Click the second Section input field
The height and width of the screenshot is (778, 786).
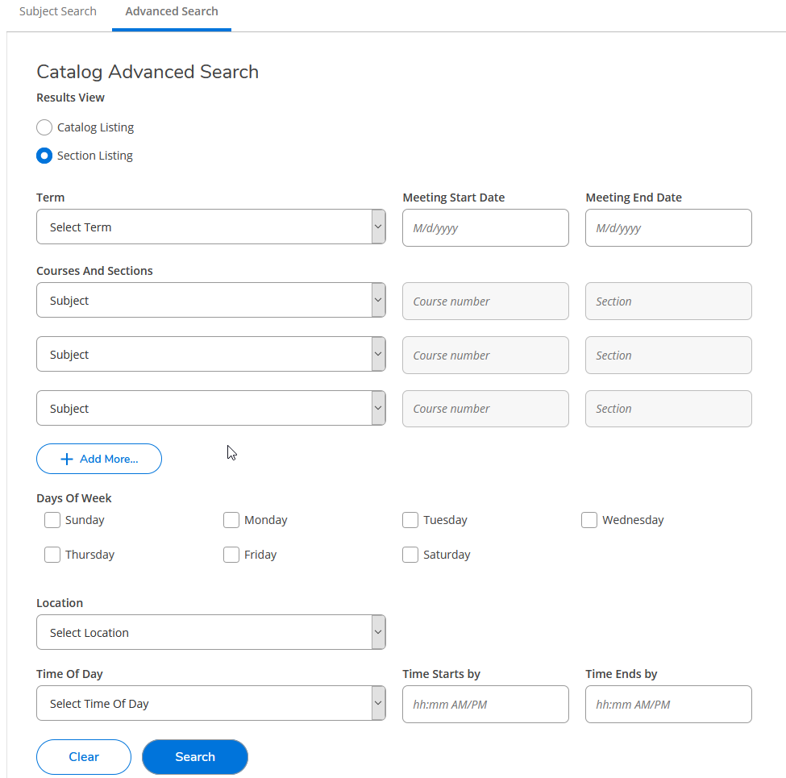(668, 356)
